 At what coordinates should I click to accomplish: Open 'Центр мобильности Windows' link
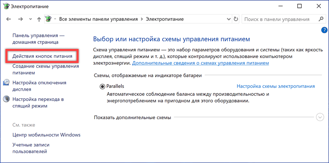click(47, 134)
